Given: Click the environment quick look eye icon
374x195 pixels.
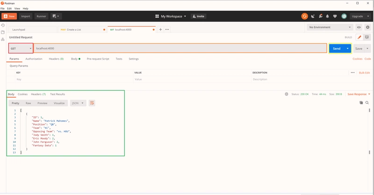Looking at the screenshot, I should tap(359, 27).
